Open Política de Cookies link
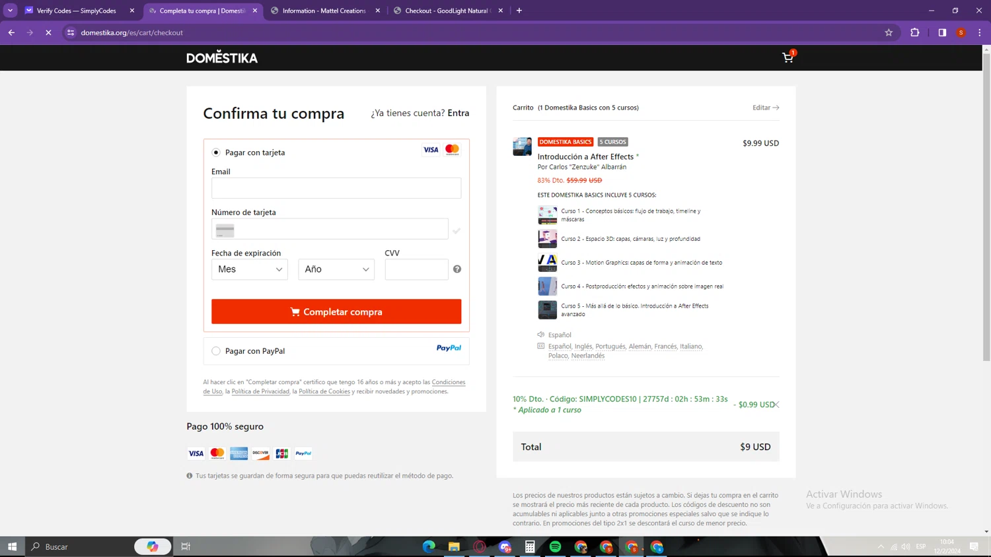Viewport: 991px width, 557px height. point(324,391)
